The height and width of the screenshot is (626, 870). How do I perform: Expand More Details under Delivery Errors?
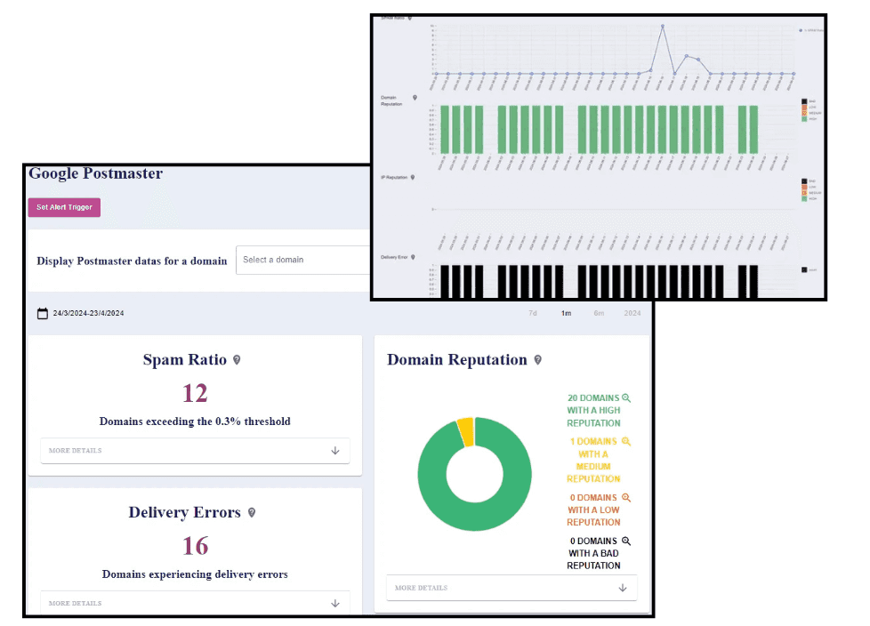coord(195,603)
